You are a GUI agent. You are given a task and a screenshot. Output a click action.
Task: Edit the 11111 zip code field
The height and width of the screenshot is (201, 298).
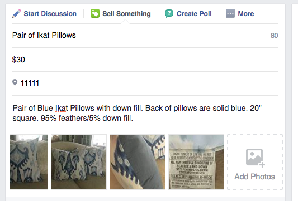coord(145,83)
